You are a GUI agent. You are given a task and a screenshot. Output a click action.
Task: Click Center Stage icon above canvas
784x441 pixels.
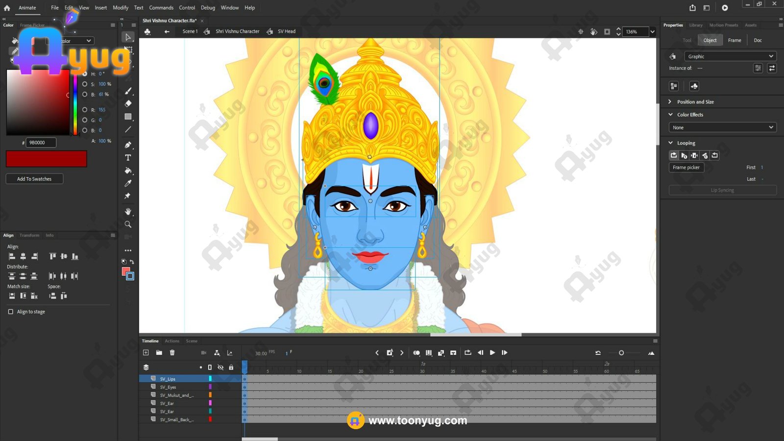click(581, 31)
